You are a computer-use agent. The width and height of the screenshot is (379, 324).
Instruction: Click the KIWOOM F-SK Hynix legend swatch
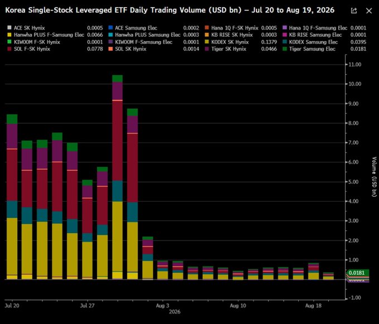coord(9,42)
